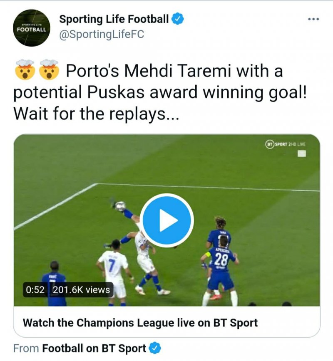Play the Mehdi Taremi goal video
This screenshot has width=333, height=361.
click(166, 221)
